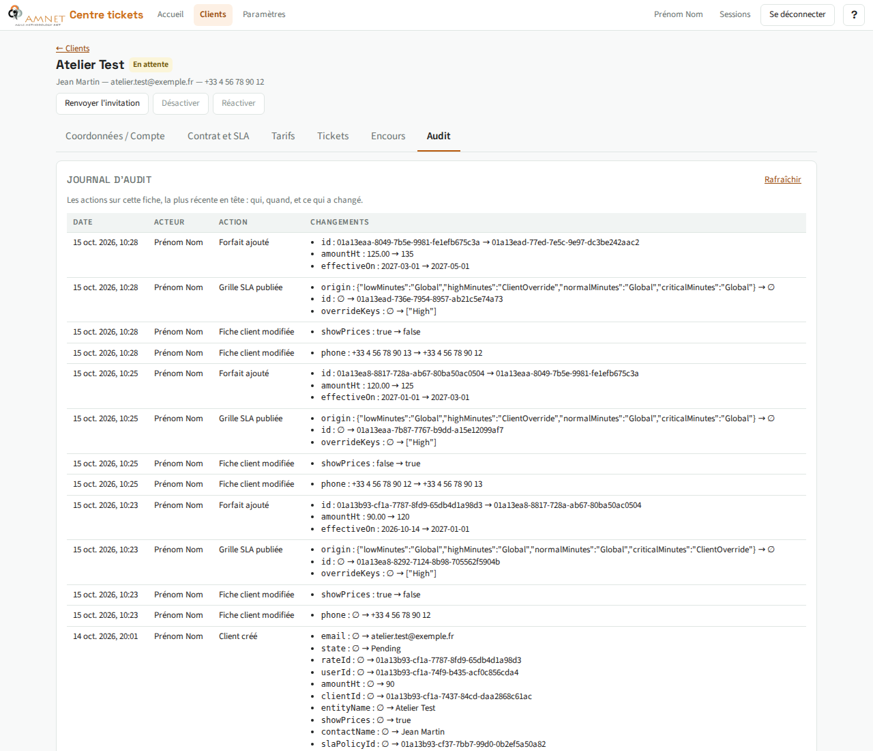Open the Sessions page
The height and width of the screenshot is (751, 873).
click(x=735, y=14)
